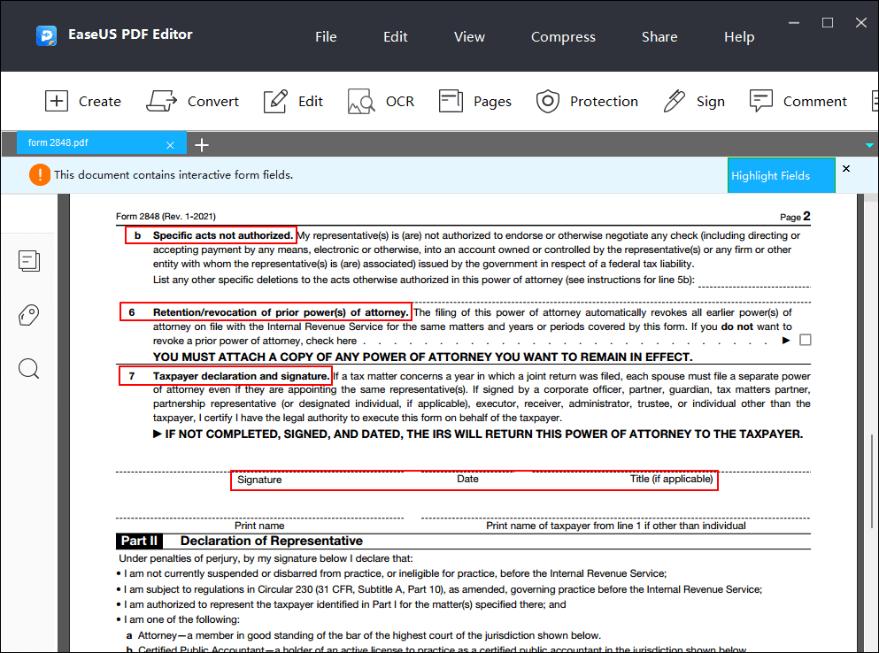Switch to the form 2848.pdf tab
The image size is (879, 653).
101,143
